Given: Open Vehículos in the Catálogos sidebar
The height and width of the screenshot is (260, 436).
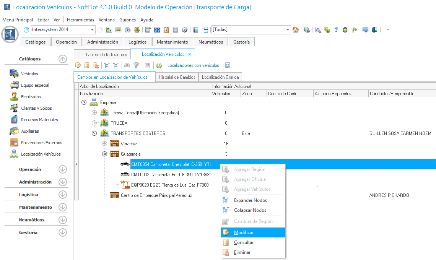Looking at the screenshot, I should coord(29,74).
